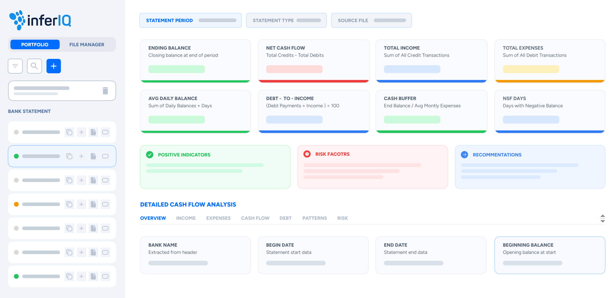Click document icon in orange-status statement row

point(93,204)
